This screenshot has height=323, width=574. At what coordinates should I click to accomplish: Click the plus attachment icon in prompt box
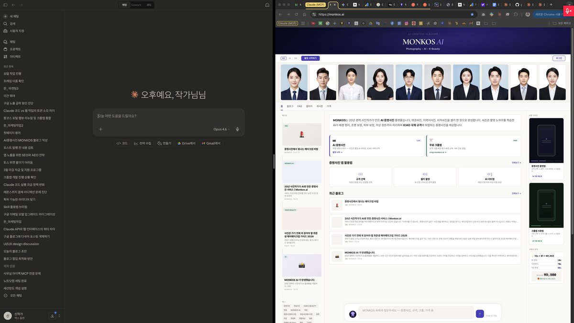[100, 129]
